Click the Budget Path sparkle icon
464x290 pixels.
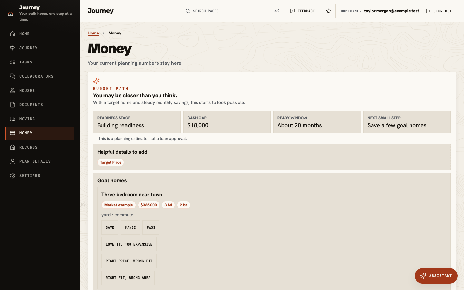click(96, 81)
